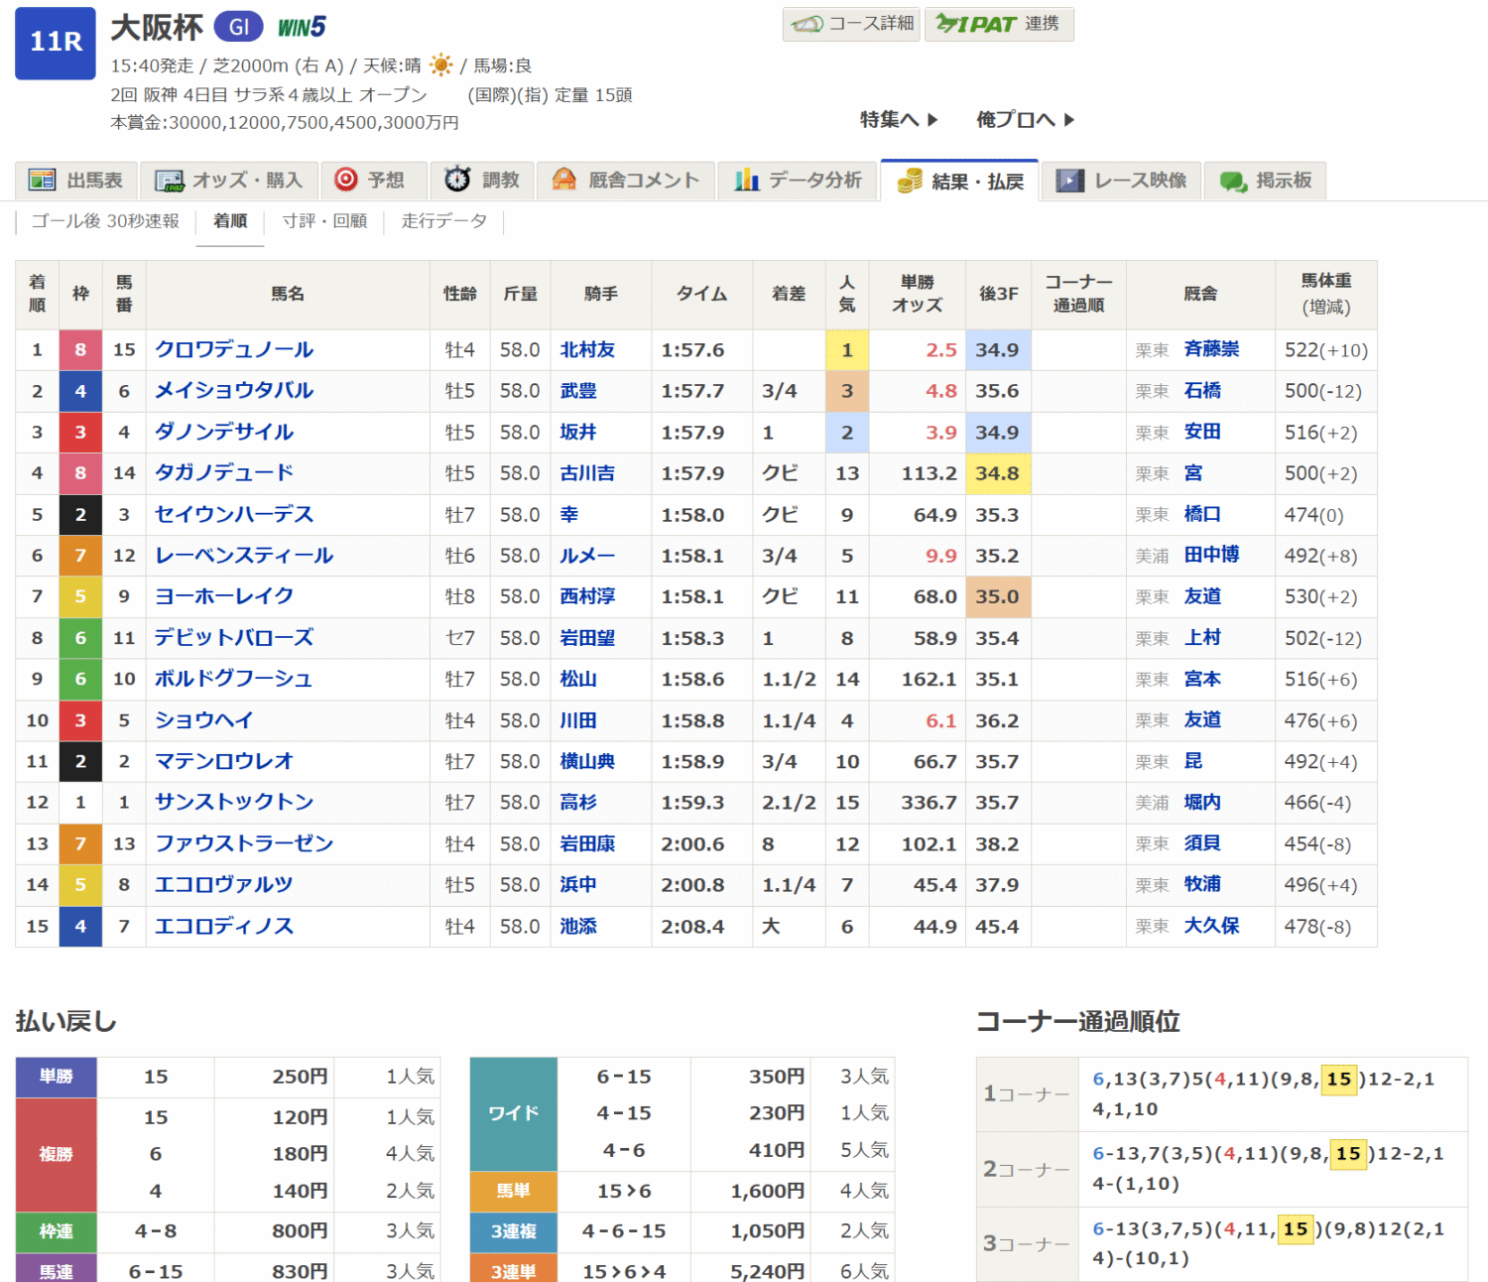
Task: Open horse クロワデュノール profile link
Action: click(234, 350)
